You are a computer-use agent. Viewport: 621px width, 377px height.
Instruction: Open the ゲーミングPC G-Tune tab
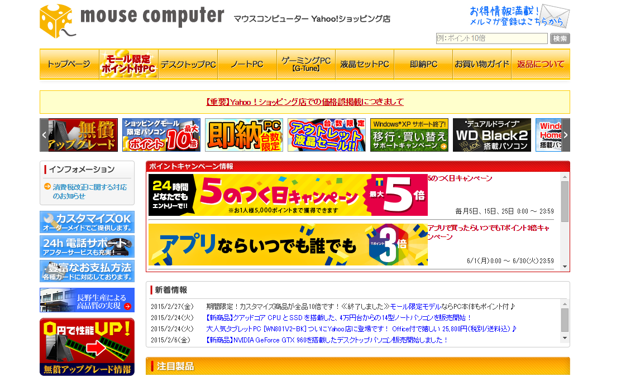point(306,64)
